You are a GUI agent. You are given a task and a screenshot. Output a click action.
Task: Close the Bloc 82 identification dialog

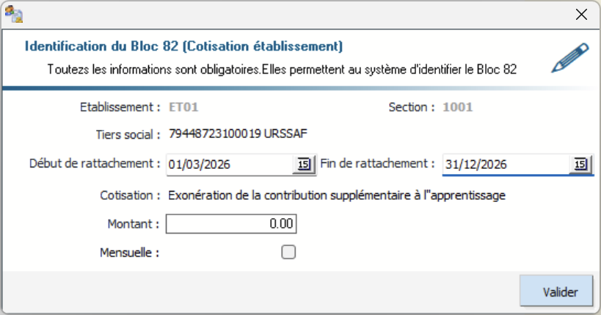tap(581, 14)
